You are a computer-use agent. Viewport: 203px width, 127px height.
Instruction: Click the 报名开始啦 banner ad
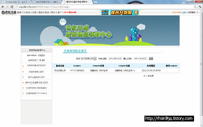[120, 12]
